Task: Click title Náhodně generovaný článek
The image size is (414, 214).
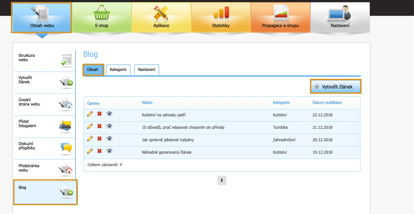Action: tap(167, 152)
